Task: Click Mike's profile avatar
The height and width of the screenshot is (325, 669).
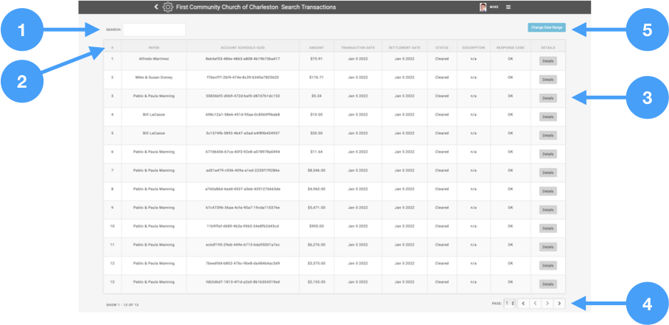Action: click(x=483, y=7)
